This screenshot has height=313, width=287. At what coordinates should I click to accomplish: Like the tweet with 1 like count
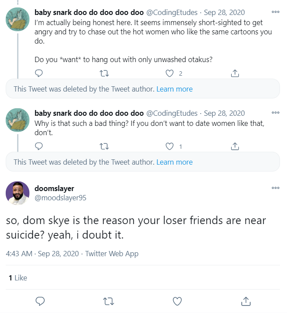pyautogui.click(x=169, y=147)
